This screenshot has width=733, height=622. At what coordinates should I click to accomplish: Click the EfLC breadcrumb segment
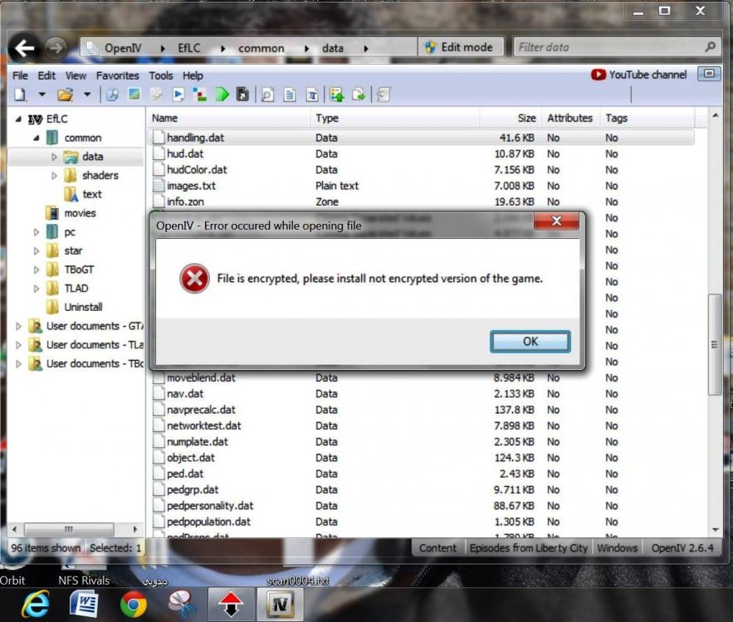coord(189,48)
